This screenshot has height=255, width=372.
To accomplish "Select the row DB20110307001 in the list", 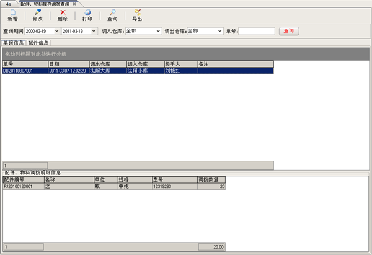I will coord(24,71).
